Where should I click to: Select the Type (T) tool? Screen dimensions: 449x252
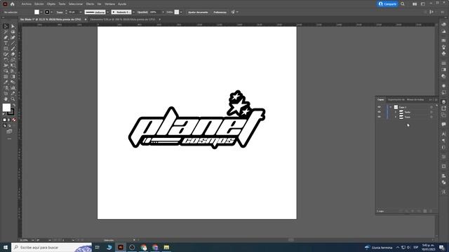click(x=6, y=43)
